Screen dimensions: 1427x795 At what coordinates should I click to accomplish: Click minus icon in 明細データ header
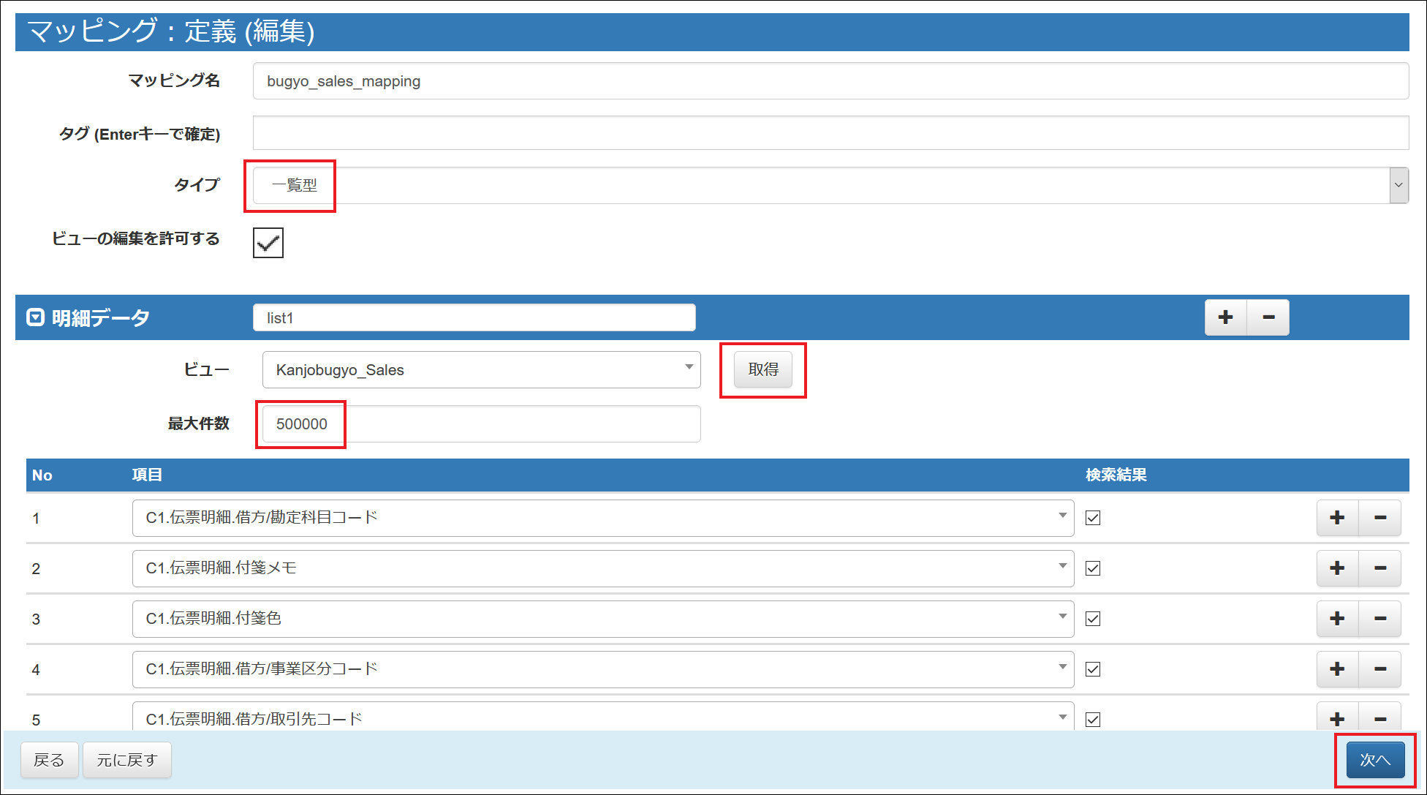pos(1268,317)
